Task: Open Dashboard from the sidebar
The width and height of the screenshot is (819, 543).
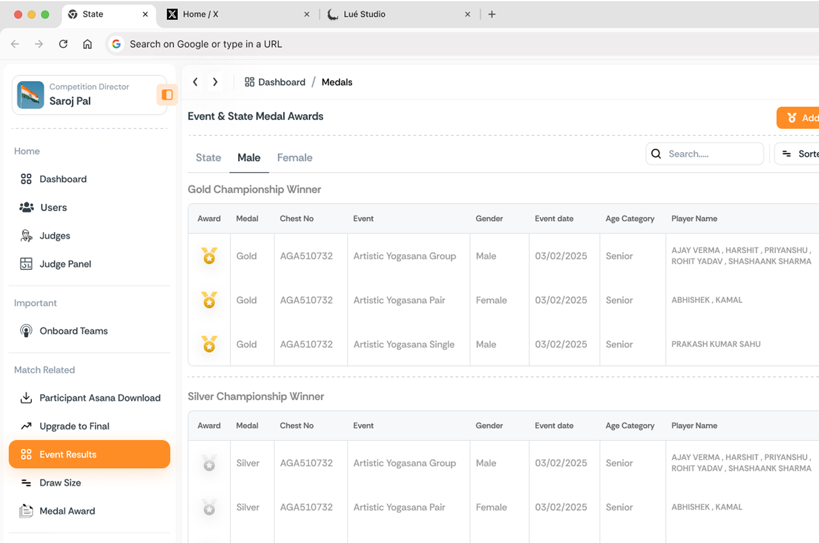Action: point(62,179)
